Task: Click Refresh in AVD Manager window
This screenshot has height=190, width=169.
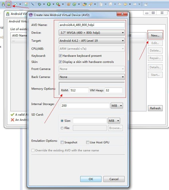Action: click(x=155, y=108)
